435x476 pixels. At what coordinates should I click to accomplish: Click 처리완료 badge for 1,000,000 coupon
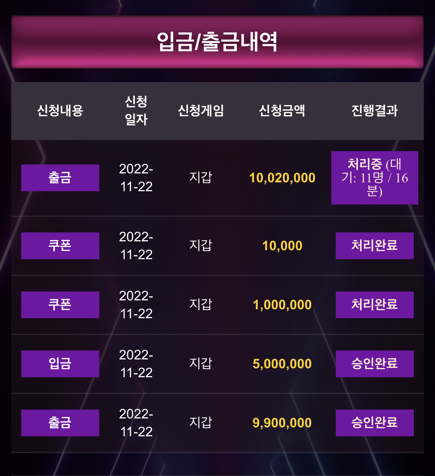(375, 305)
